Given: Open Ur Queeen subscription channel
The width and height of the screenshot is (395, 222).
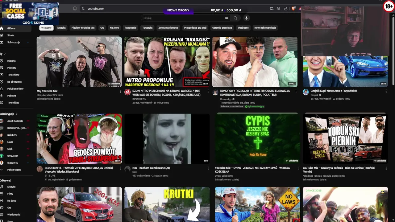Looking at the screenshot, I should (x=15, y=156).
